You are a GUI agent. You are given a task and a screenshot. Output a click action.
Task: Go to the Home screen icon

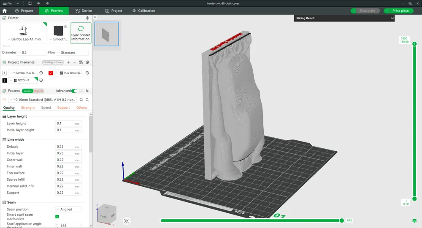5,11
